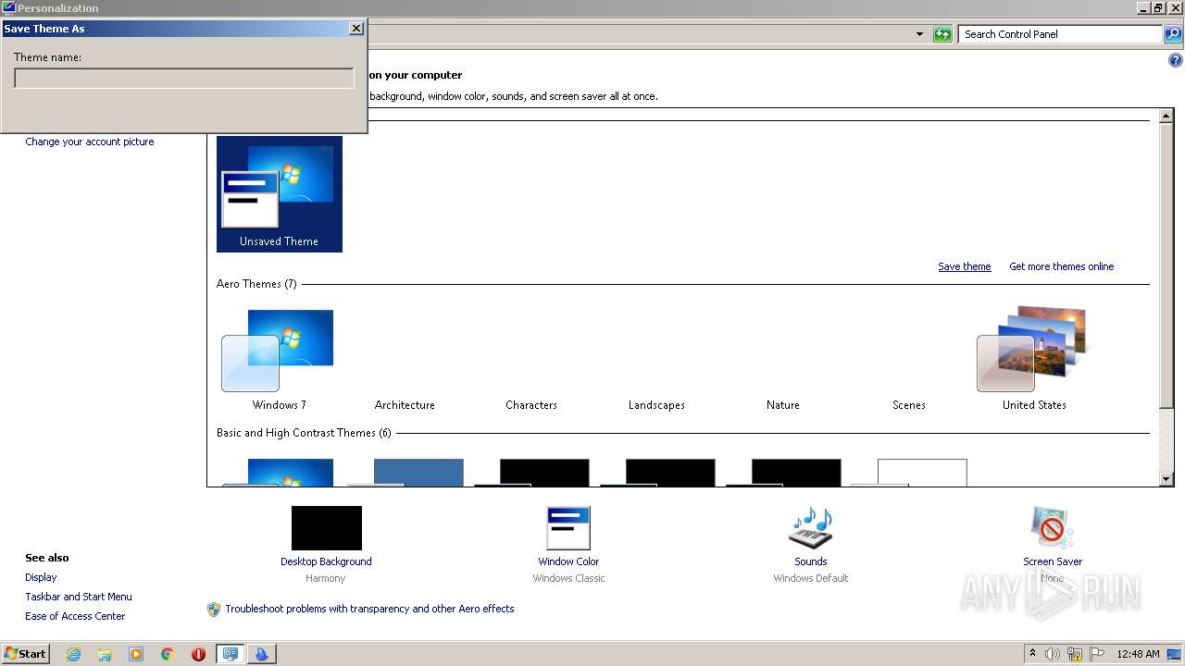Launch Opera browser from taskbar
This screenshot has width=1185, height=666.
click(198, 654)
